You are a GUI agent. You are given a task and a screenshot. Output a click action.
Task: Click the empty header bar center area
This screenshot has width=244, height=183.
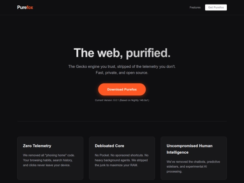pos(111,8)
